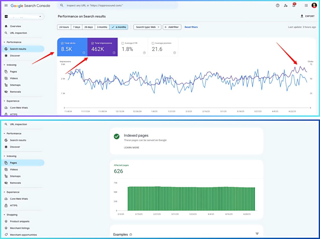Click the help icon on Average CTR card
320x239 pixels.
click(x=144, y=53)
